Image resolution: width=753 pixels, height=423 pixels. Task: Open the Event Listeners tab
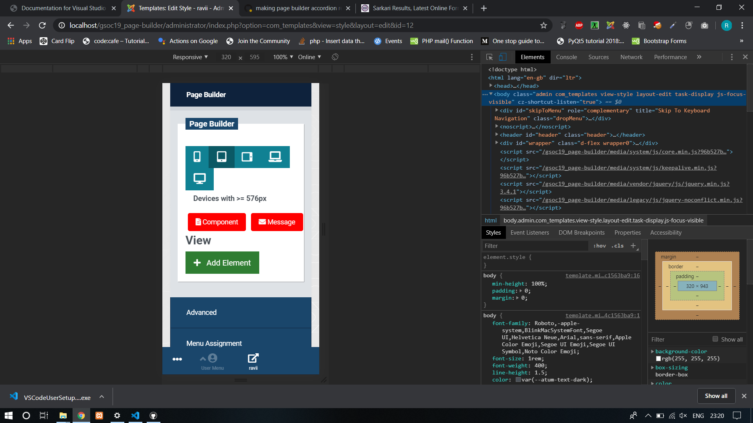pos(529,233)
